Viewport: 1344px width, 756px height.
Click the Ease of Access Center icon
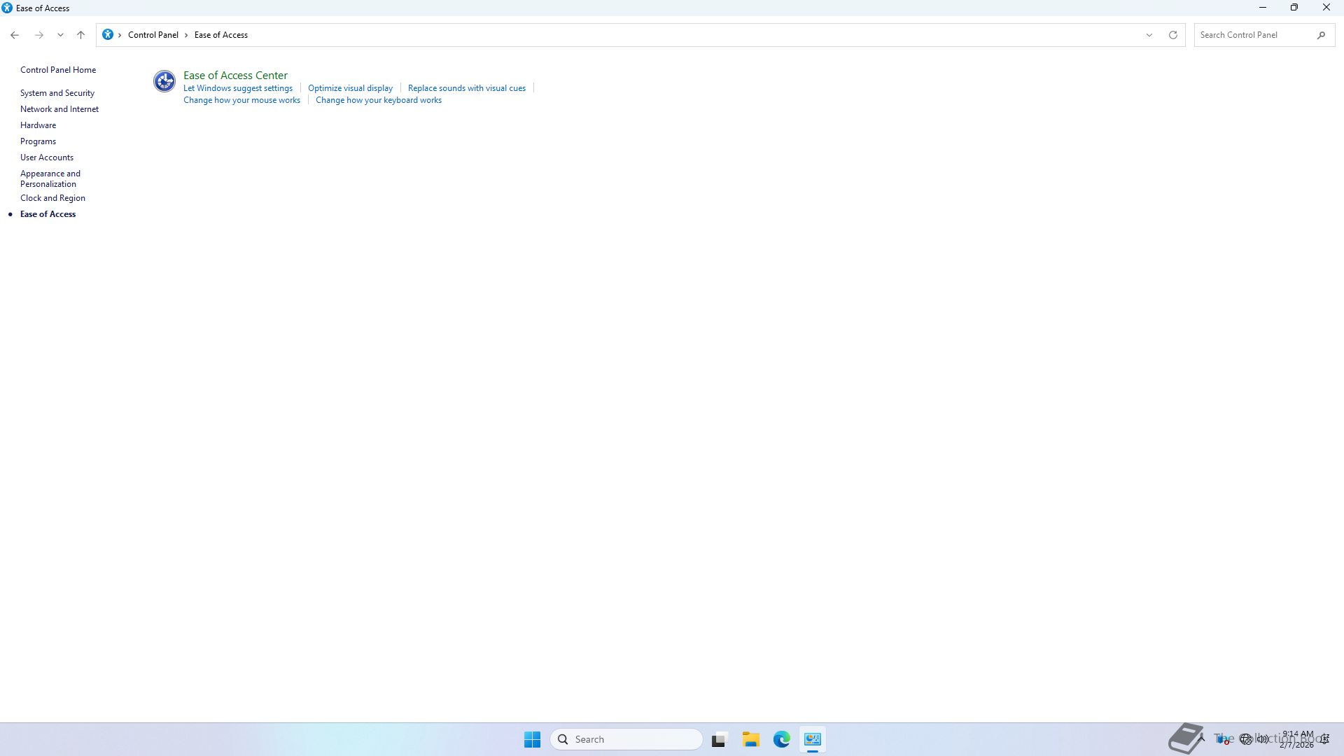pos(164,81)
